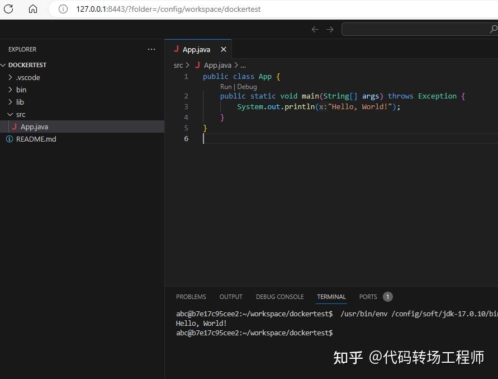View site information icon in address bar

pyautogui.click(x=63, y=9)
